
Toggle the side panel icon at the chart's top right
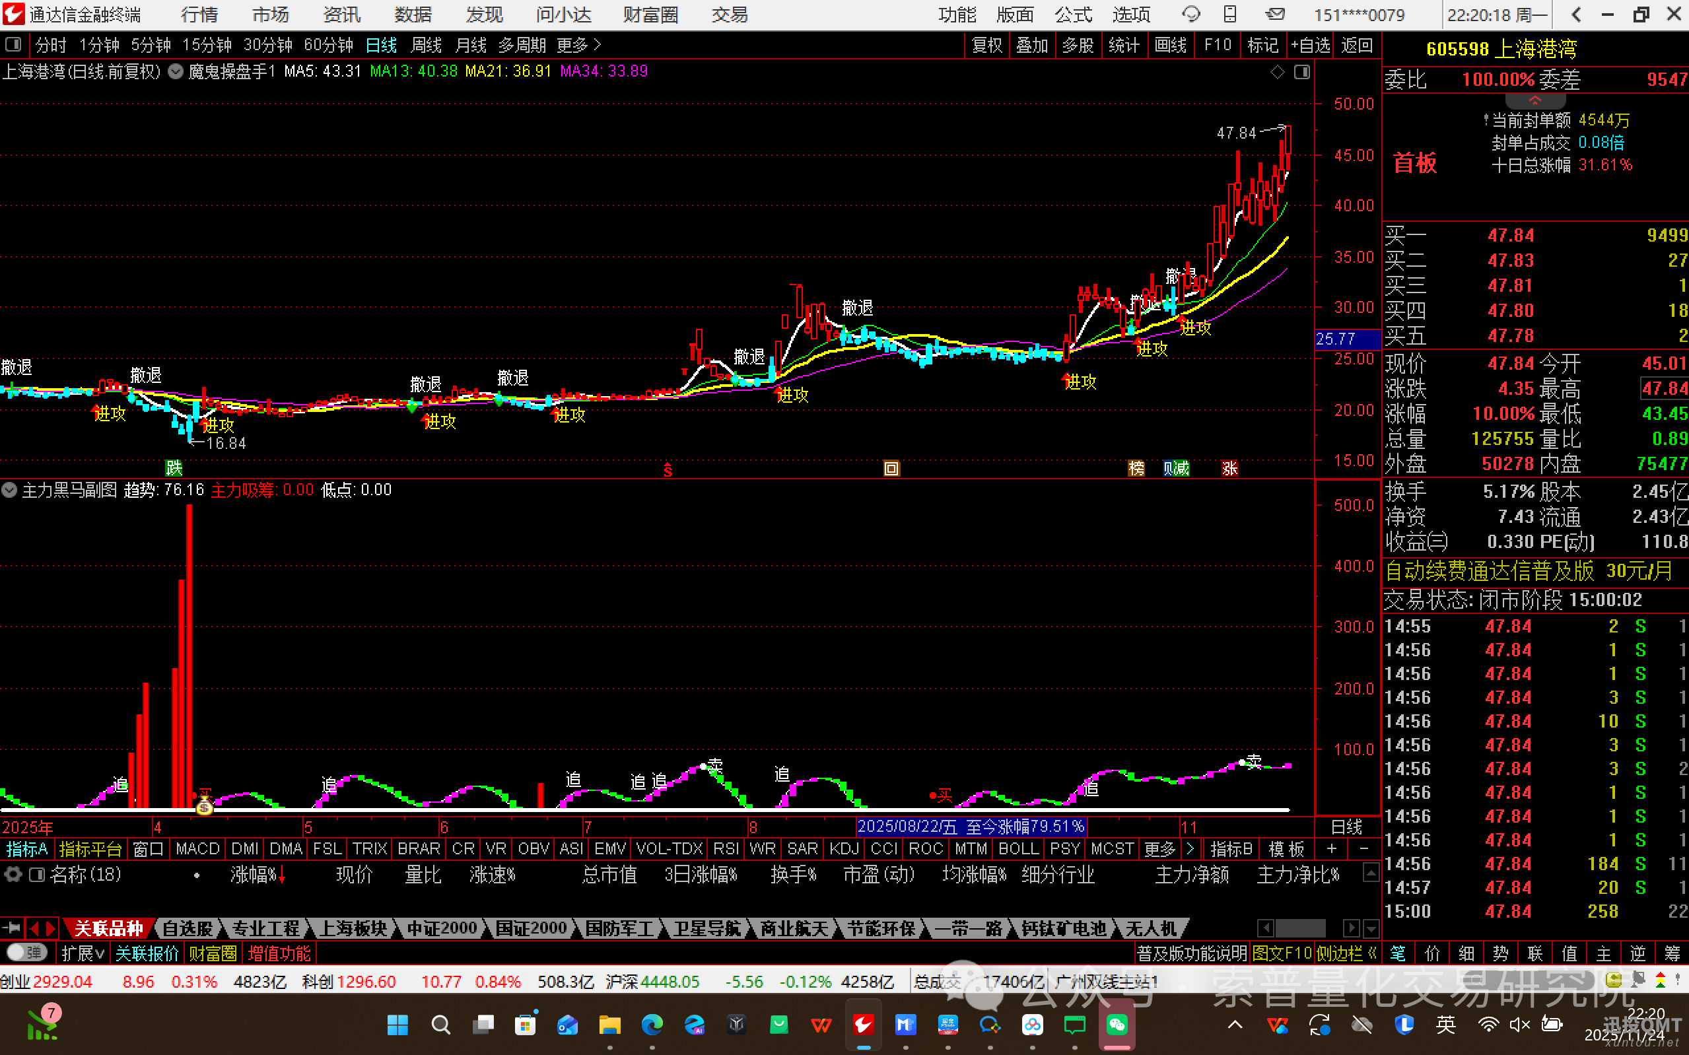pos(1302,72)
